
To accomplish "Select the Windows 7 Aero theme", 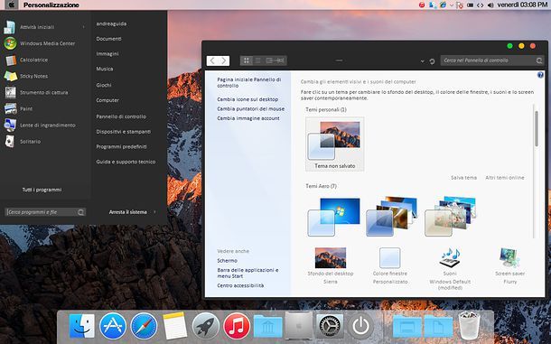I will (x=334, y=217).
